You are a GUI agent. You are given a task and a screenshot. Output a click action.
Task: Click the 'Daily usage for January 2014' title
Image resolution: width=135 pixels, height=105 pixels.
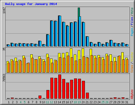click(x=31, y=4)
